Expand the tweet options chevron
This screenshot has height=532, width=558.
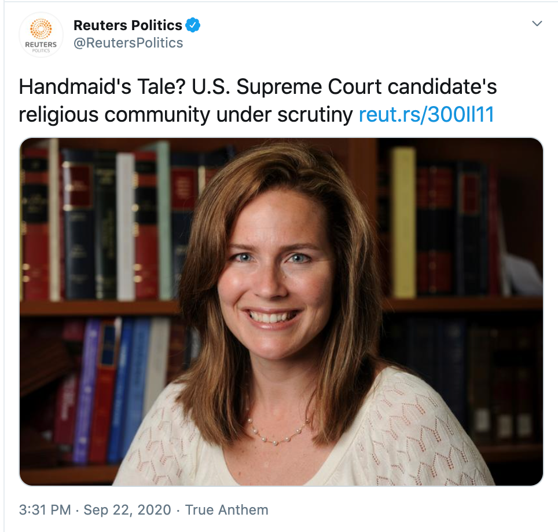[537, 24]
